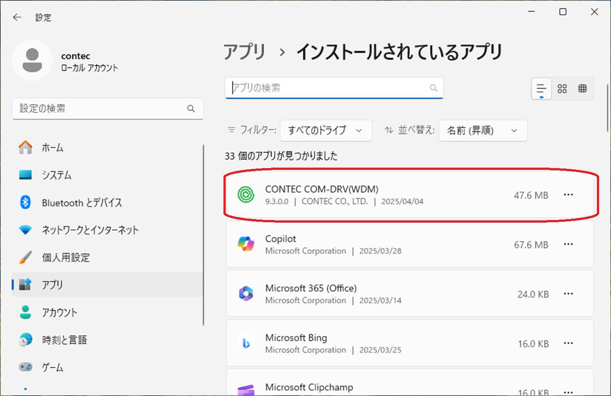The width and height of the screenshot is (611, 396).
Task: Click the 時刻と言語 globe clock icon
Action: (x=26, y=339)
